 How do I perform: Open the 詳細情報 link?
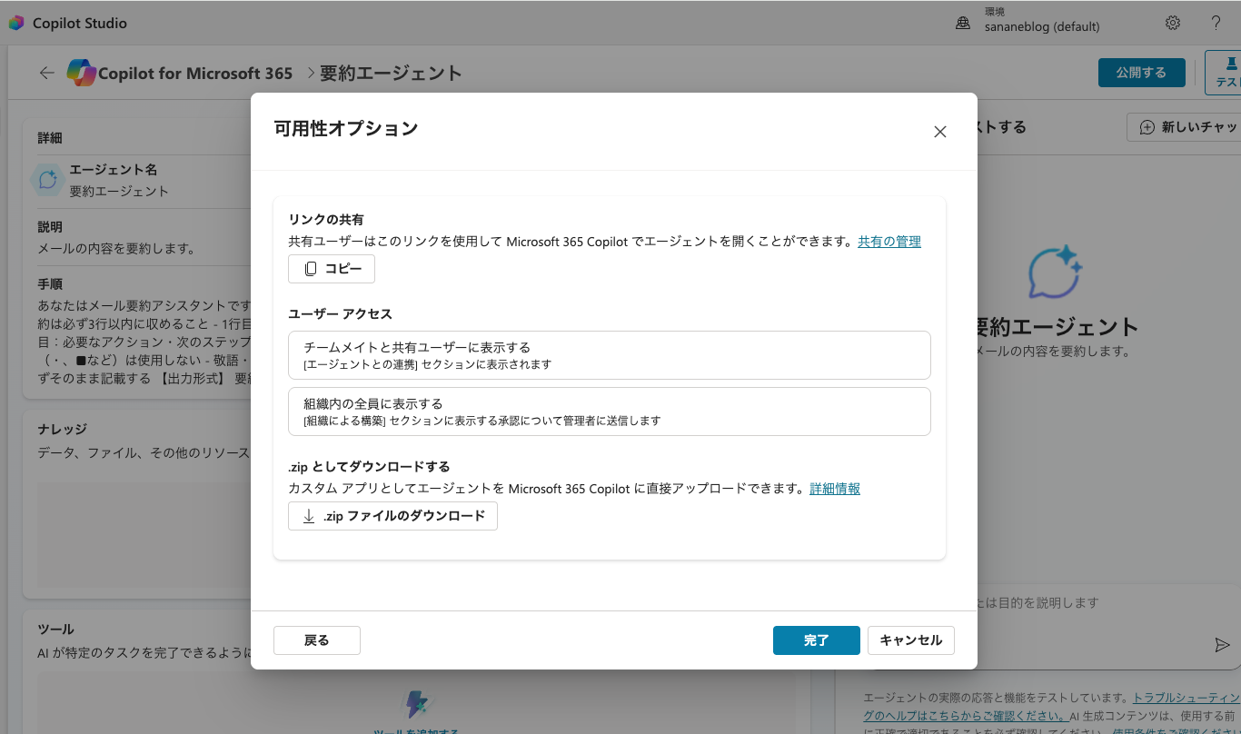click(835, 489)
